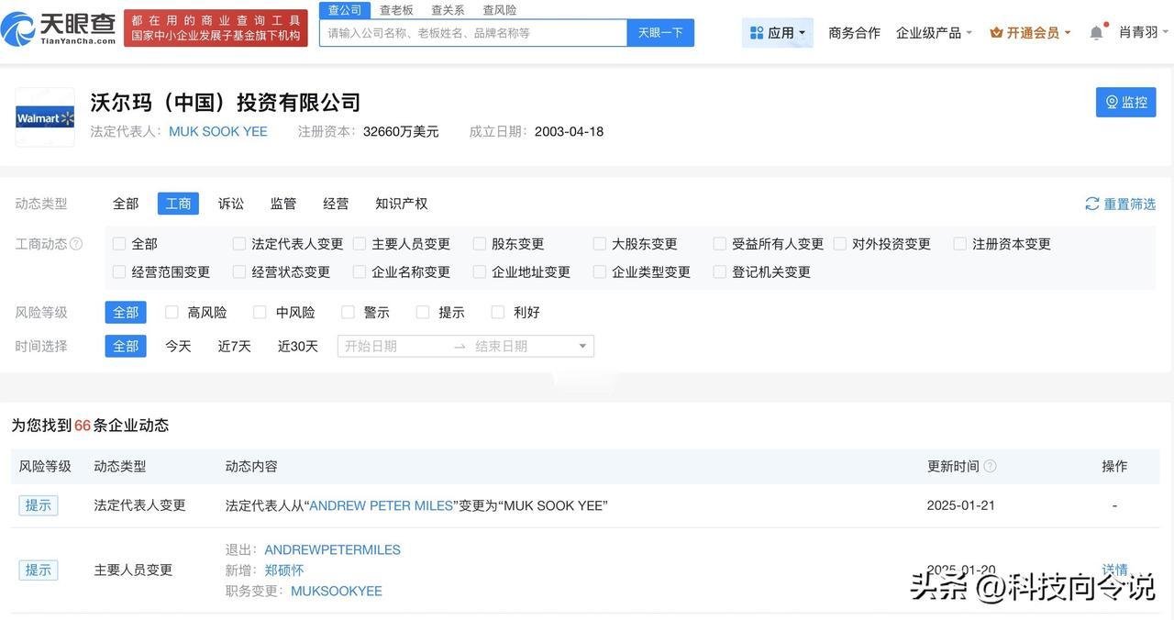Open the MUKSOOKYEE 职务变更 link
Viewport: 1174px width, 620px height.
pyautogui.click(x=337, y=591)
